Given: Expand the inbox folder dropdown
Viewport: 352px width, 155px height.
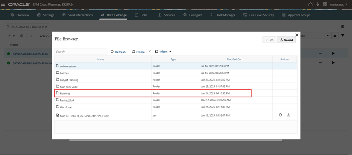Looking at the screenshot, I should pos(170,52).
